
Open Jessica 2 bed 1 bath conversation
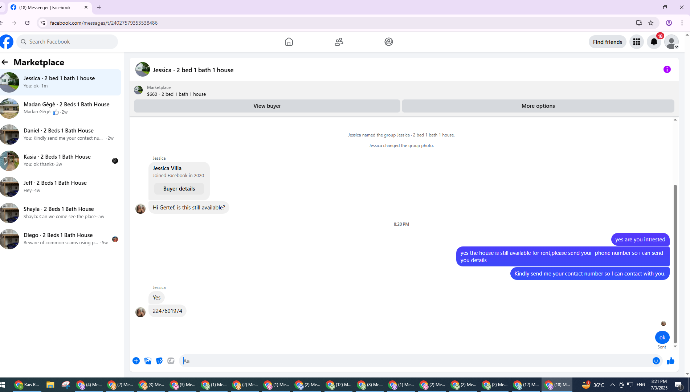click(60, 82)
